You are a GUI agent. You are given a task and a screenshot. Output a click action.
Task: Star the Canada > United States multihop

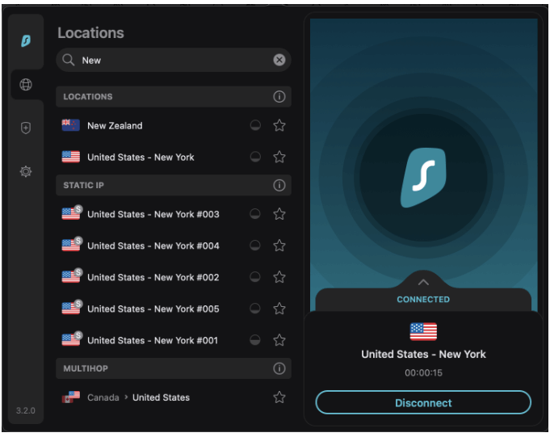point(279,397)
